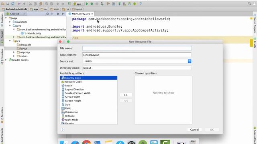Open the app run configuration dropdown
Image resolution: width=257 pixels, height=144 pixels.
(x=79, y=4)
